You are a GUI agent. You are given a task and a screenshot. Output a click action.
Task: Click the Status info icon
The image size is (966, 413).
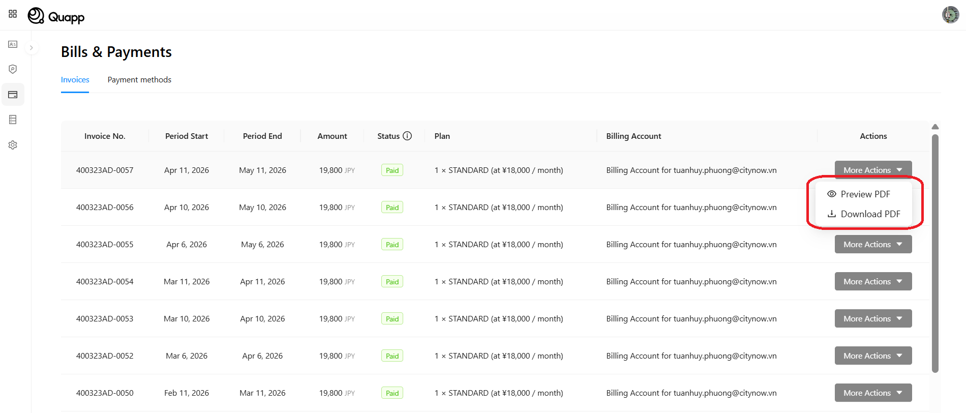pyautogui.click(x=407, y=136)
